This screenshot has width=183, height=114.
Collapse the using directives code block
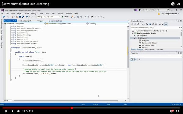point(10,26)
